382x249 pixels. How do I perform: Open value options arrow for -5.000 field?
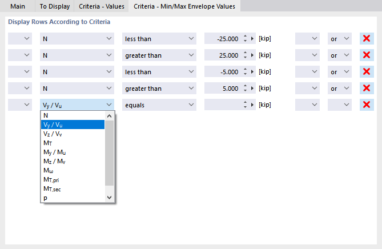coord(252,71)
